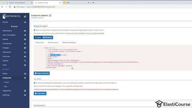Open Containers in the sidebar
The width and height of the screenshot is (192, 108).
click(7, 43)
